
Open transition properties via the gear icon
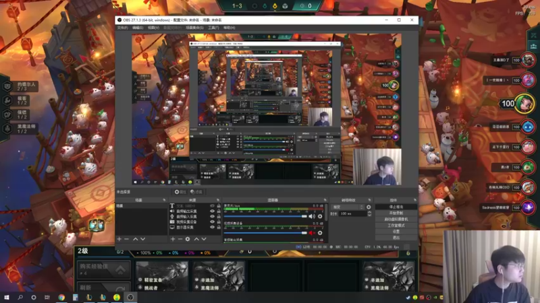coord(369,207)
